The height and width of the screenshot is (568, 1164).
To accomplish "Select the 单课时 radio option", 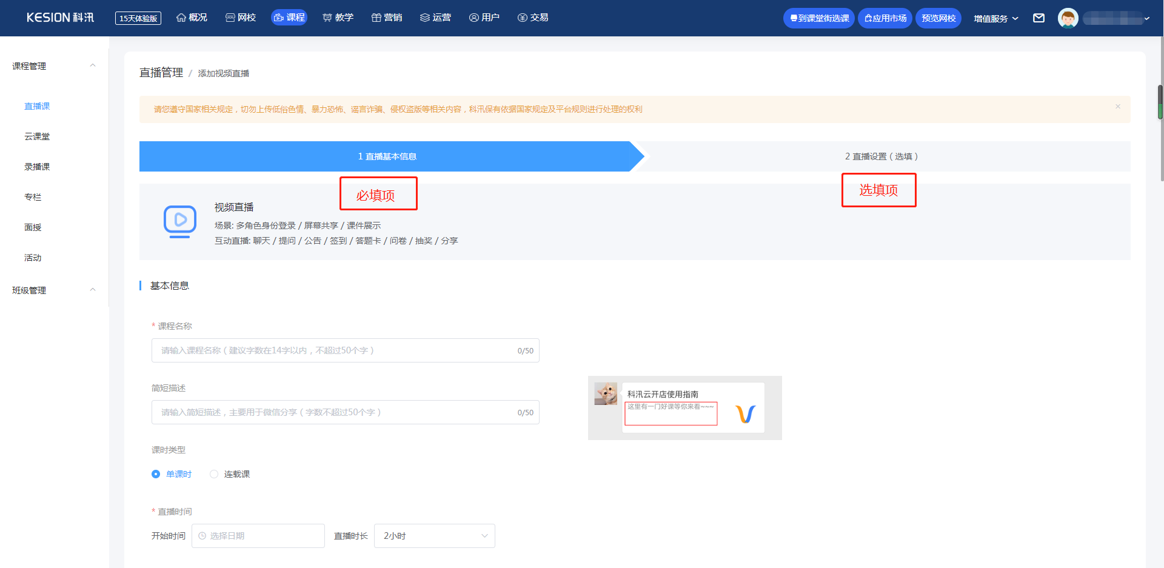I will point(172,474).
